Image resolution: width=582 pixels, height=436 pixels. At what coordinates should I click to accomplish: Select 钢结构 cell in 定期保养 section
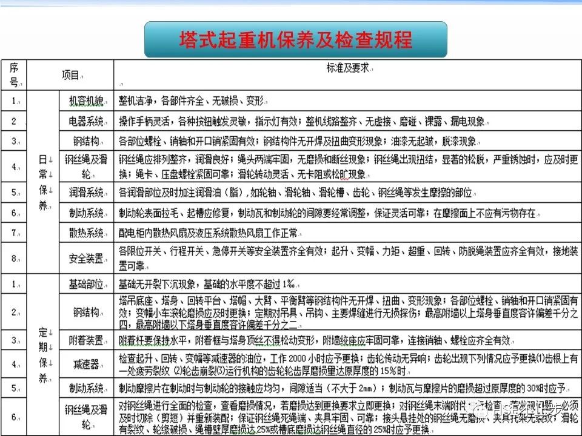(87, 312)
